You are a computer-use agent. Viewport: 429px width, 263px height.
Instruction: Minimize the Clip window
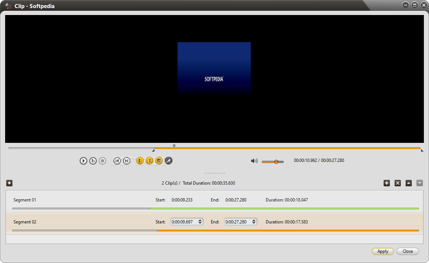pyautogui.click(x=406, y=5)
